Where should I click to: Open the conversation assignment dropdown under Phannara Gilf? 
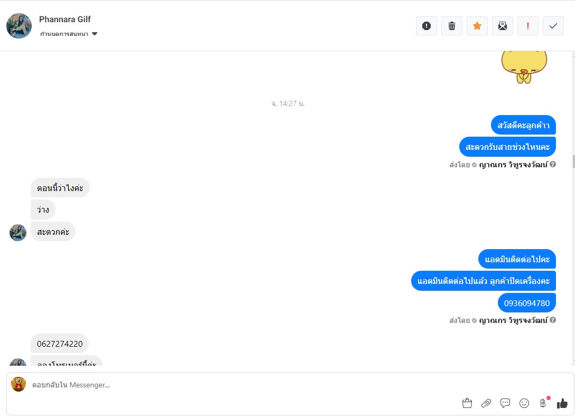69,34
